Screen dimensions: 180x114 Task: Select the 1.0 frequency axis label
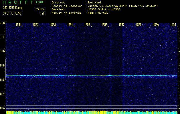3,51
